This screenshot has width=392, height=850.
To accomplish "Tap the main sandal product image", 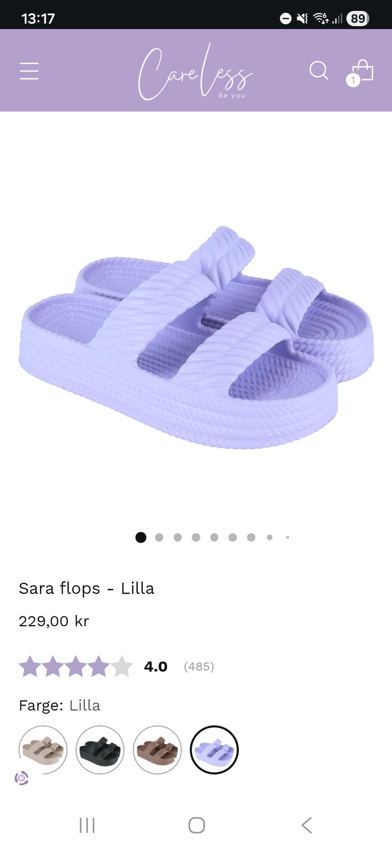I will tap(196, 338).
